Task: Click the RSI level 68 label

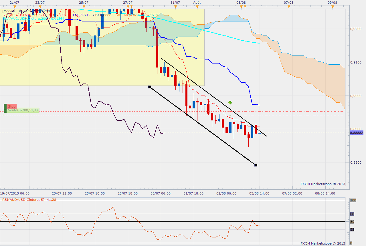Action: [x=352, y=214]
